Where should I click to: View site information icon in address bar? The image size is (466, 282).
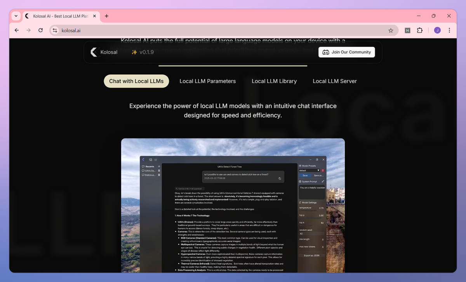click(55, 30)
